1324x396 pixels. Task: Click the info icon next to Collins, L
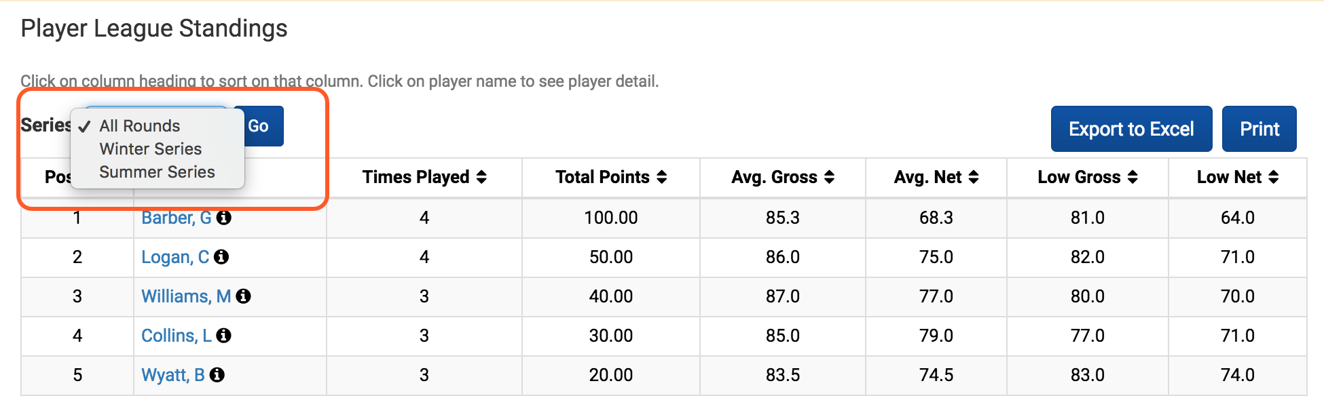pos(223,336)
